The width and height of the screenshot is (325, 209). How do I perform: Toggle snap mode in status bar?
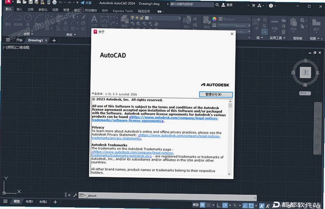coord(208,205)
